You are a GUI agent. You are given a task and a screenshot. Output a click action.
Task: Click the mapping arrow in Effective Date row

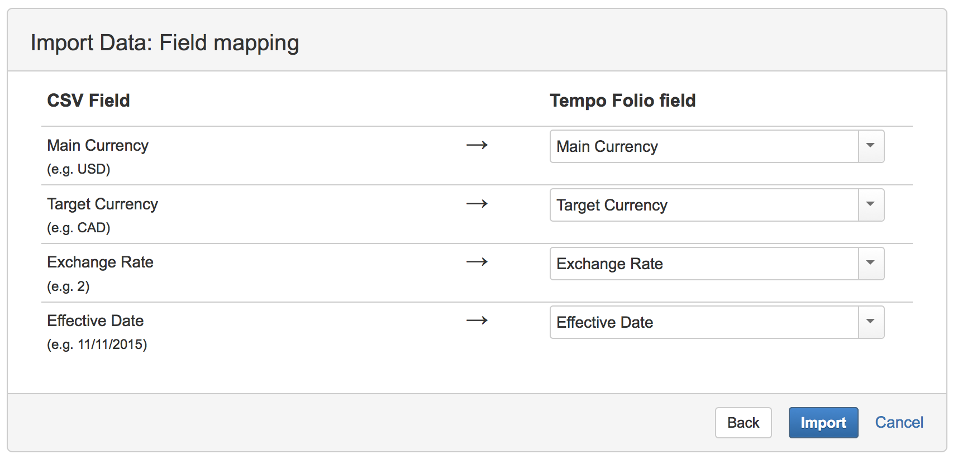point(477,321)
